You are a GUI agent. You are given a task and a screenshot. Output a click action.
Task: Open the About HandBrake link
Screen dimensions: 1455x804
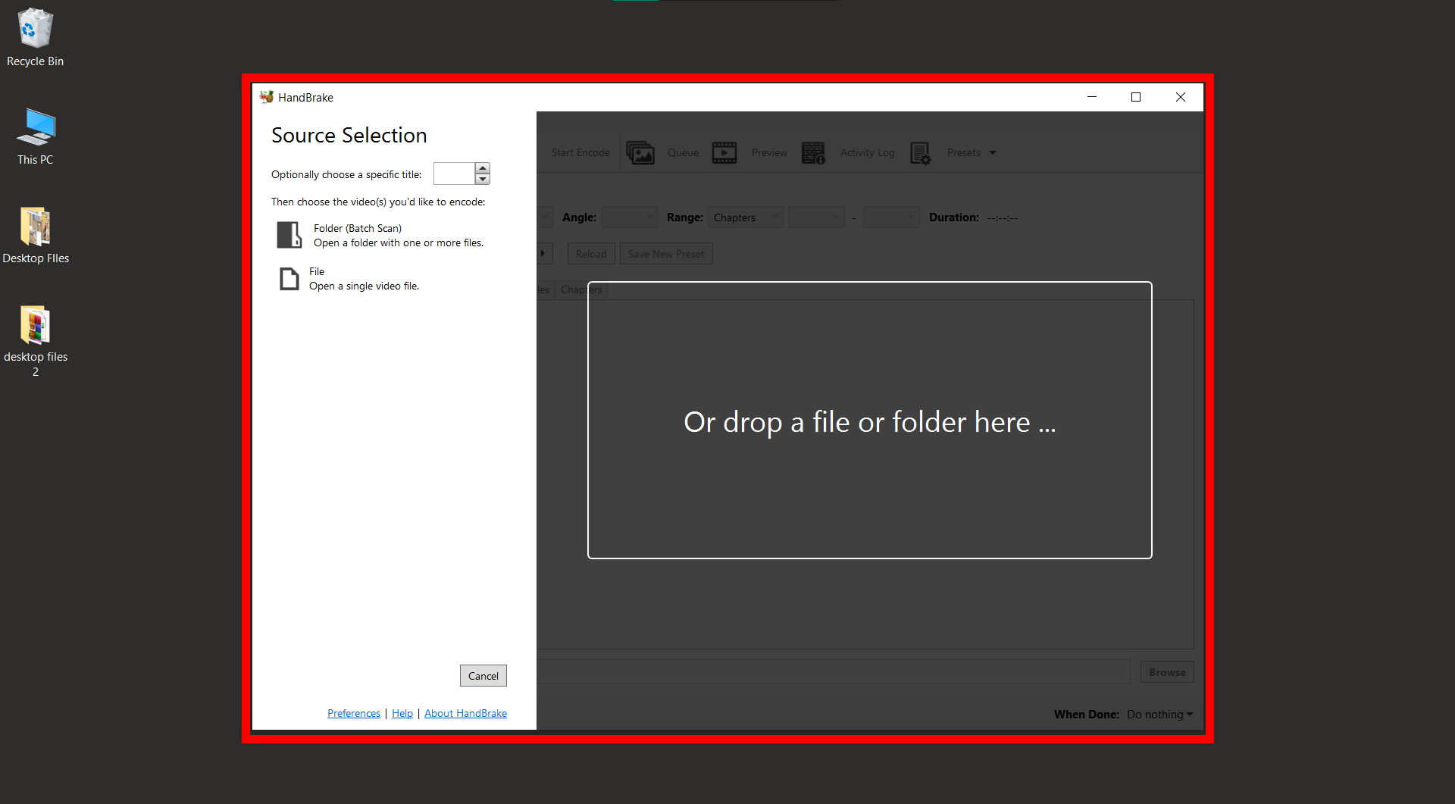(465, 713)
